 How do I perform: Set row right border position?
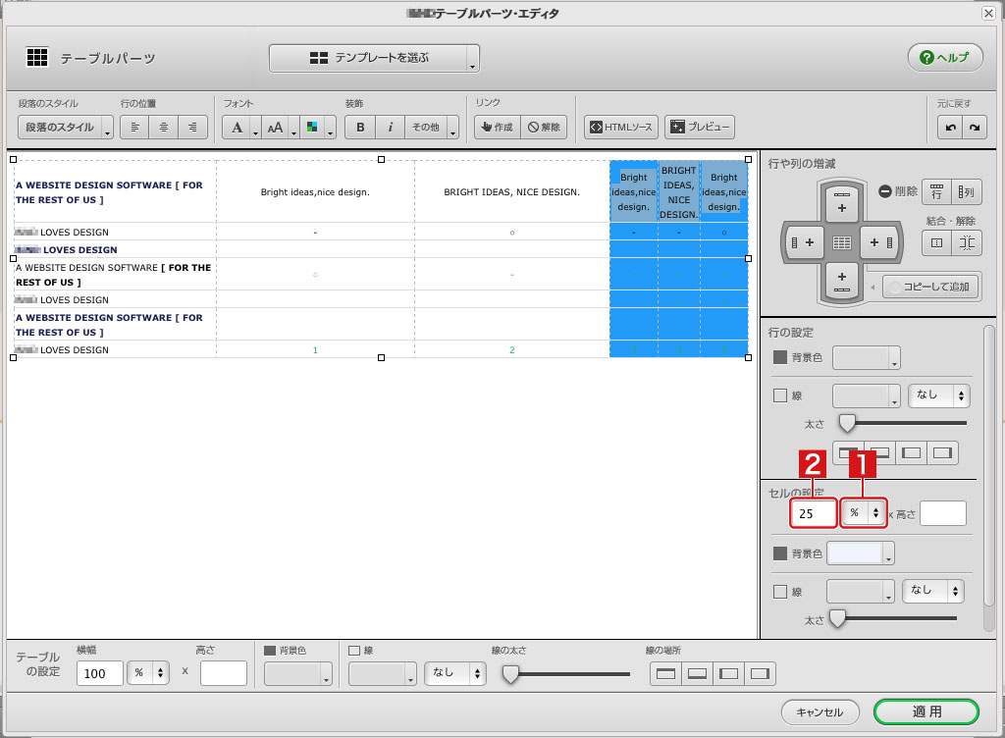coord(942,453)
